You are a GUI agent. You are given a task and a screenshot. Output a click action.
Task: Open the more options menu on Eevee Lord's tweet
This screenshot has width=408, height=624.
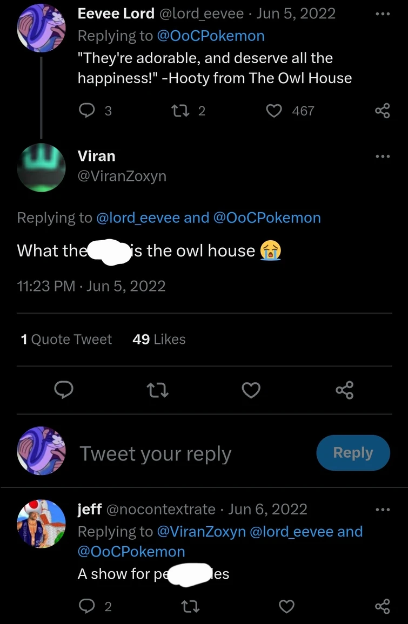point(383,13)
